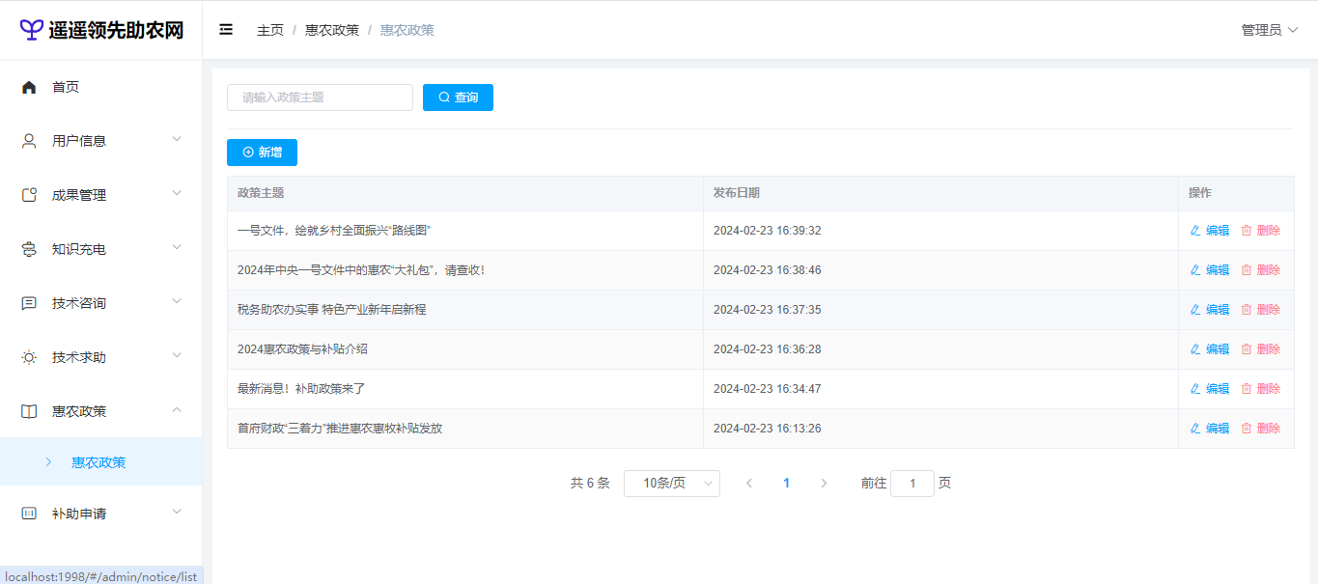1318x584 pixels.
Task: Click the chat icon beside 技术咨询
Action: tap(29, 303)
